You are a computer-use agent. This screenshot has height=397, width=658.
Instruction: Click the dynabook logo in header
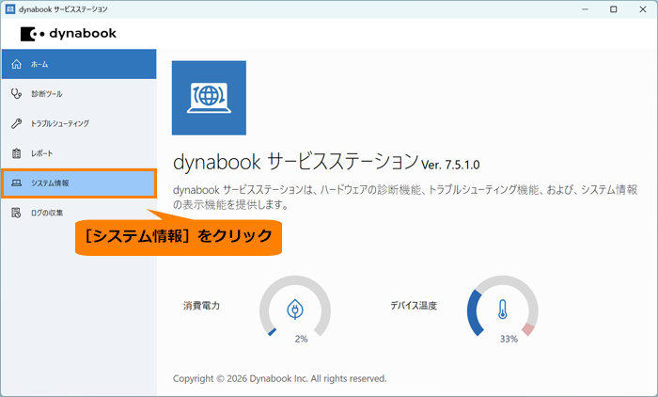click(x=69, y=34)
